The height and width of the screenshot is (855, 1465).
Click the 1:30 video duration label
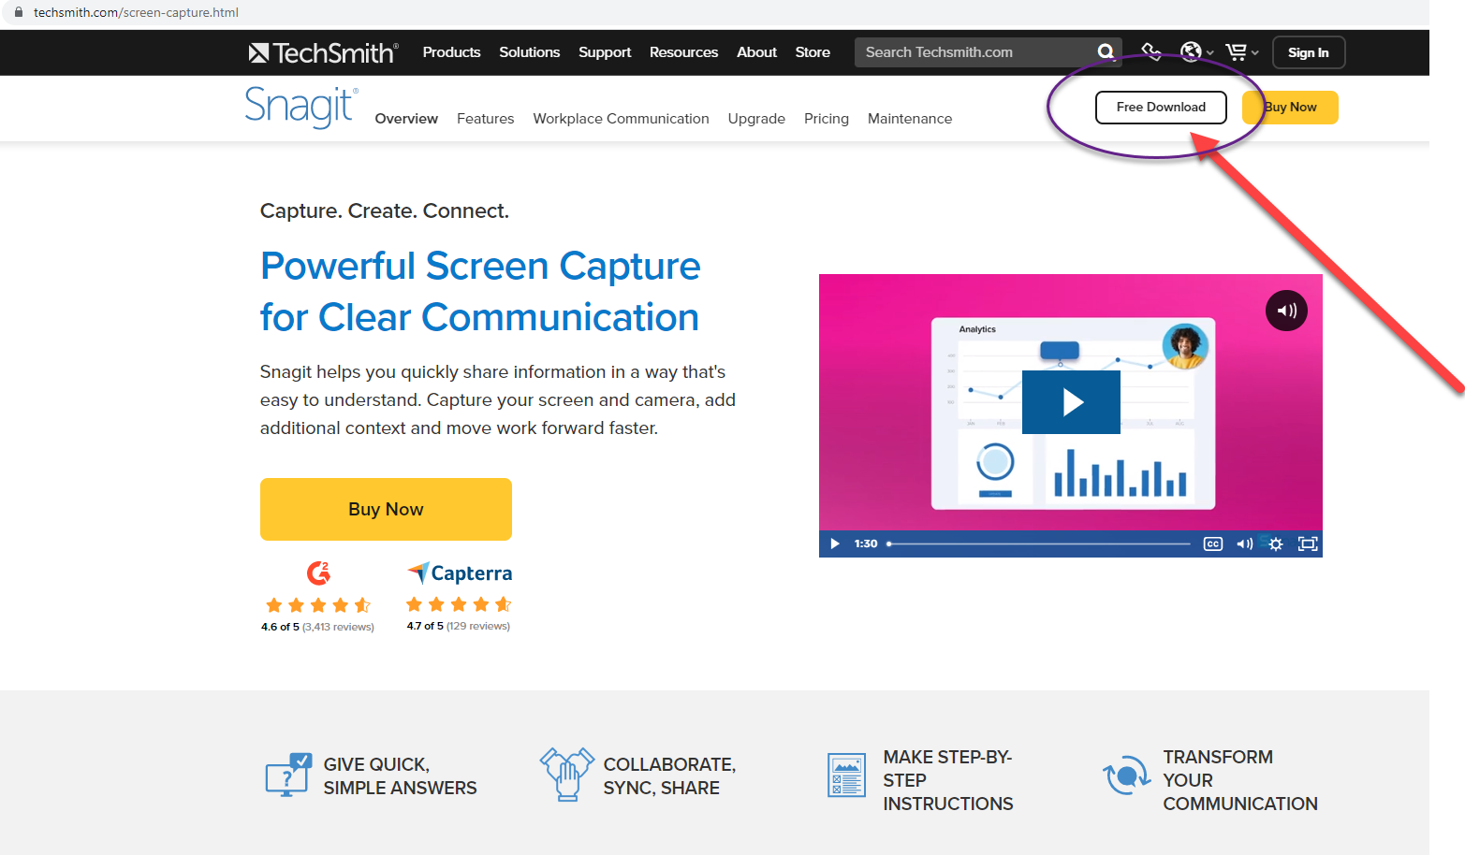pyautogui.click(x=866, y=543)
